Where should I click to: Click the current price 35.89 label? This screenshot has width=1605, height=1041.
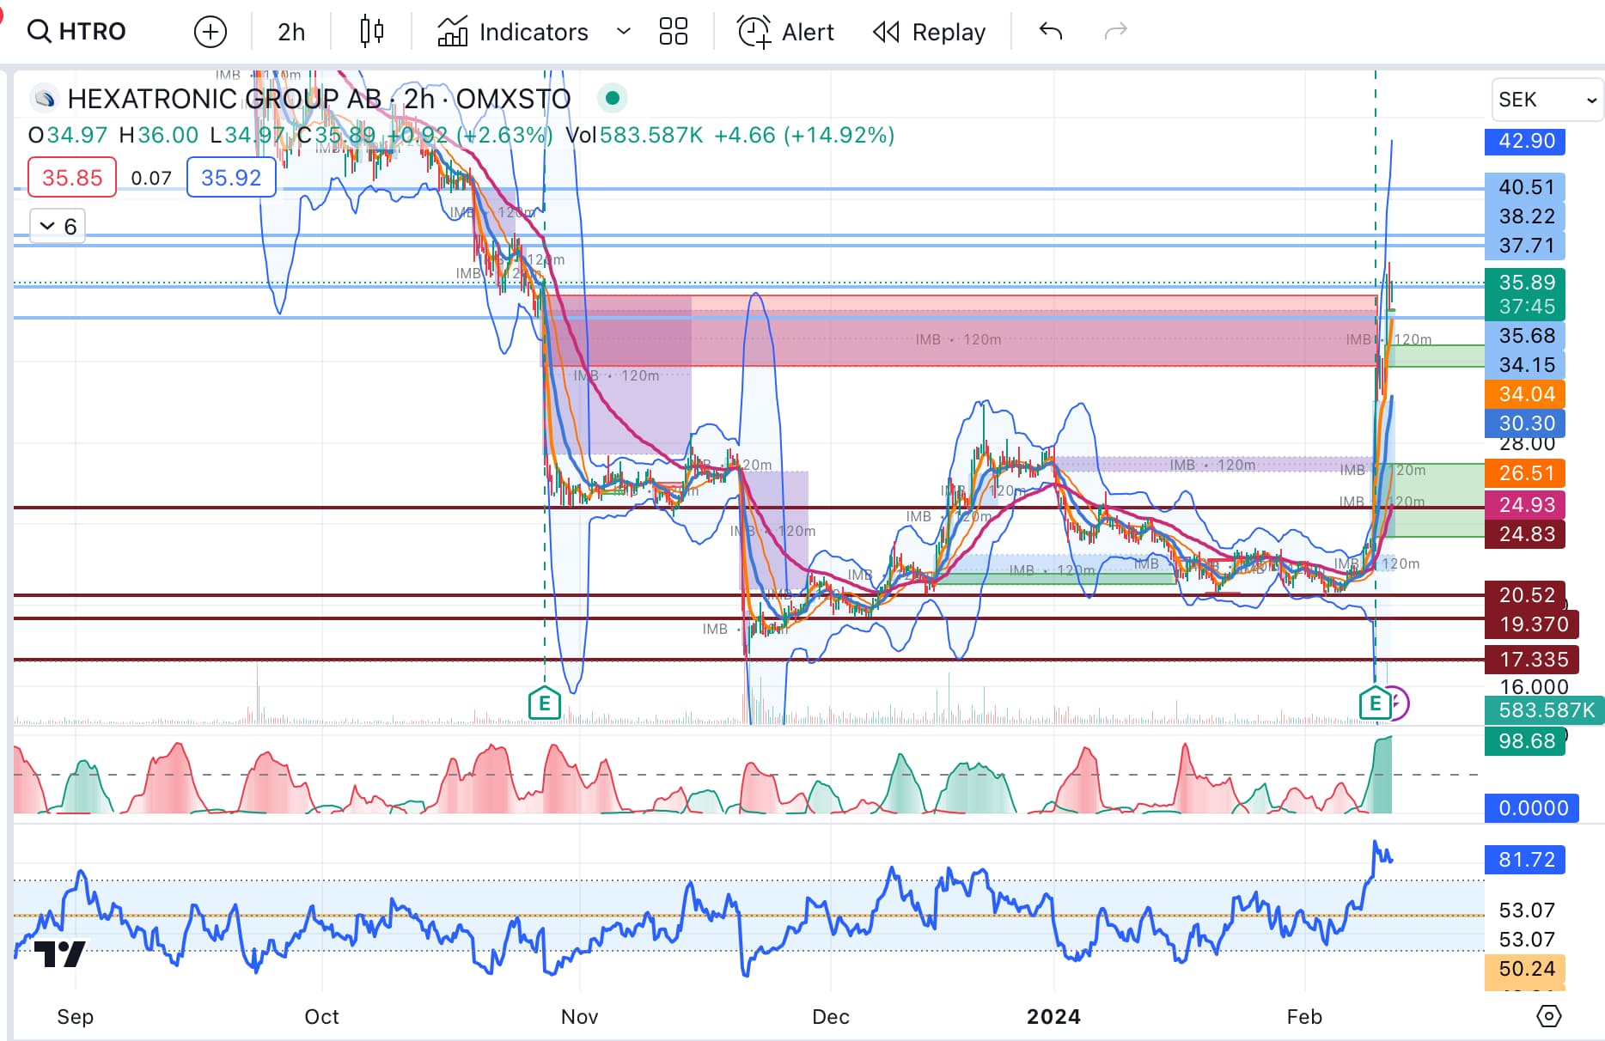1525,283
